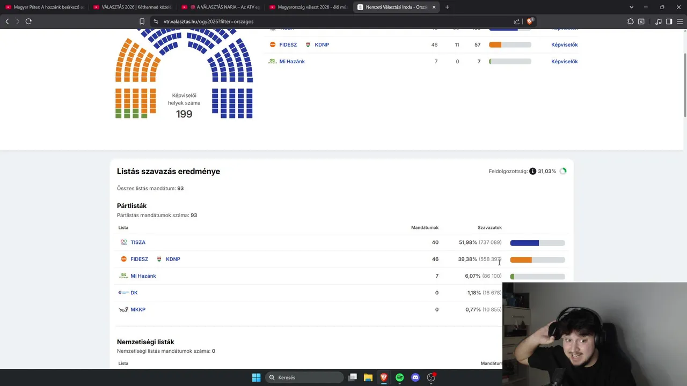Open FIDESZ in the party list table
687x386 pixels.
[140, 259]
